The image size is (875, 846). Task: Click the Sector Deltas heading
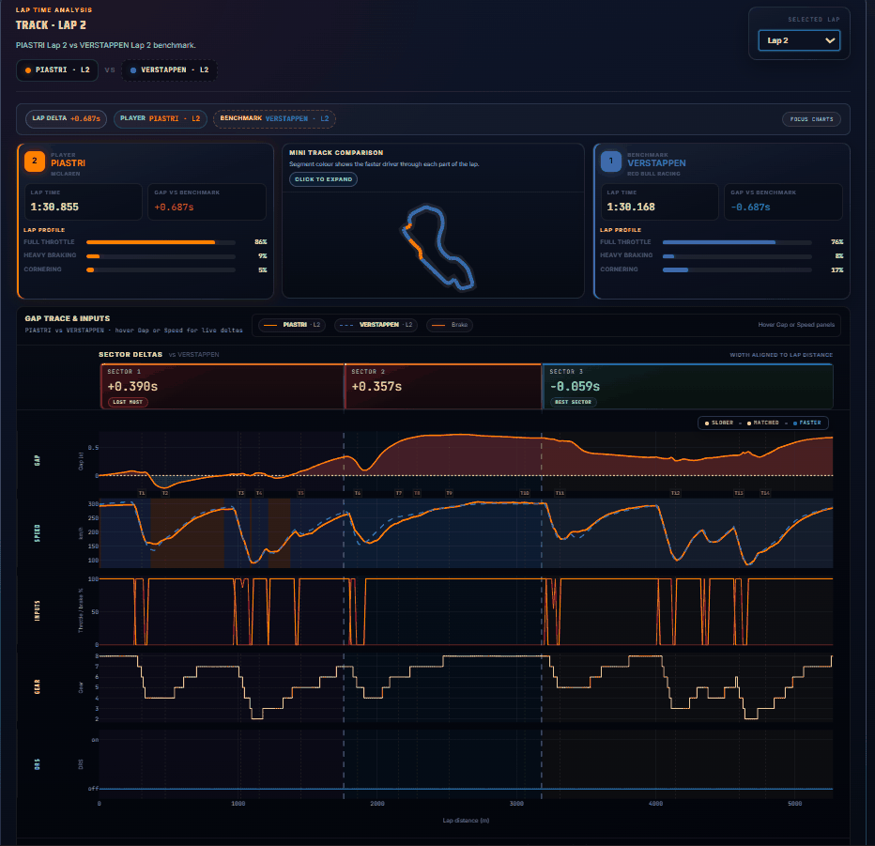click(130, 354)
